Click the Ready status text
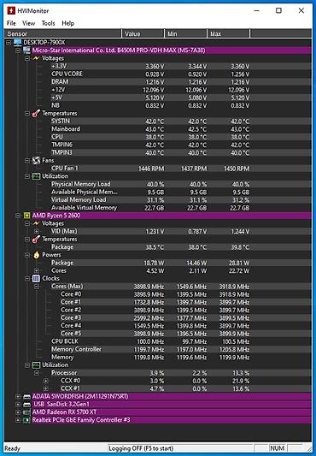The height and width of the screenshot is (456, 316). click(12, 448)
